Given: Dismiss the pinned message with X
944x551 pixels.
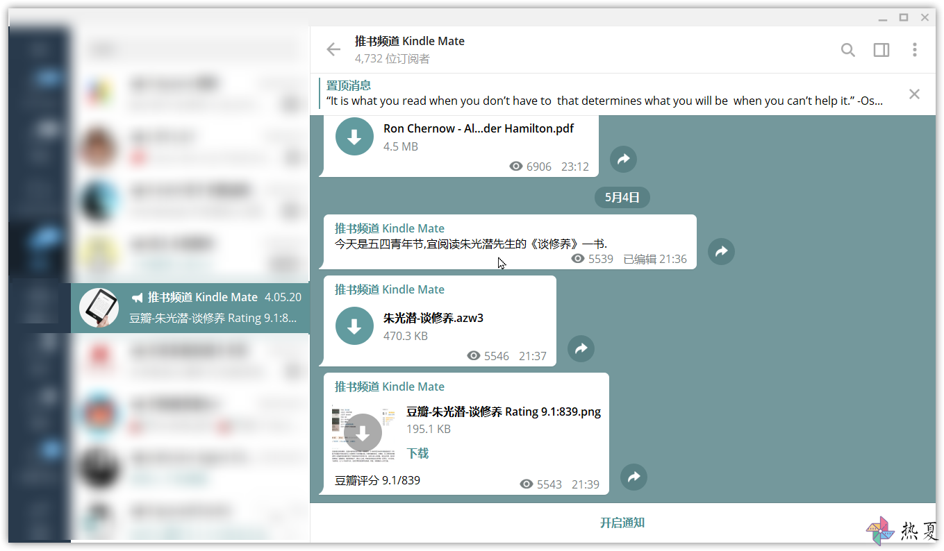Looking at the screenshot, I should coord(914,94).
